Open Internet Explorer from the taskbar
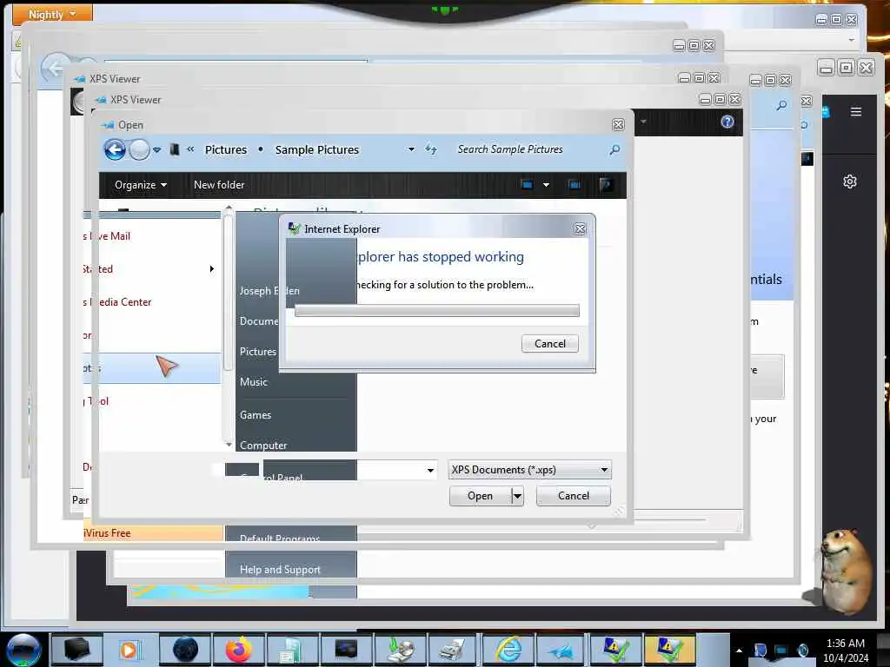 pyautogui.click(x=508, y=650)
